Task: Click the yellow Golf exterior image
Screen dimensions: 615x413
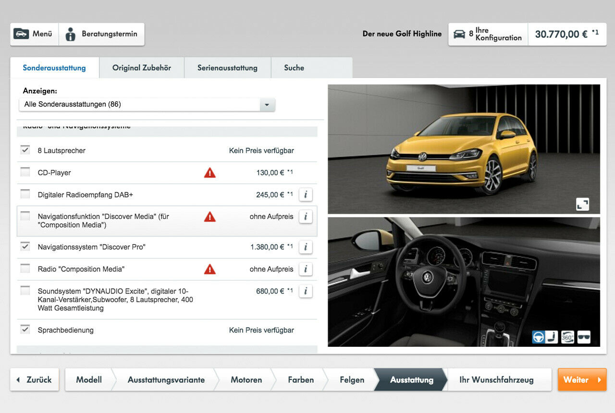Action: pos(464,149)
